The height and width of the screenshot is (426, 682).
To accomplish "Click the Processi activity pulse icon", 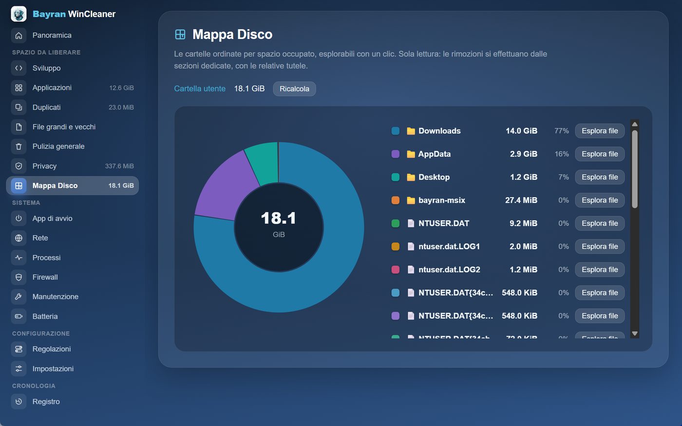I will tap(19, 258).
